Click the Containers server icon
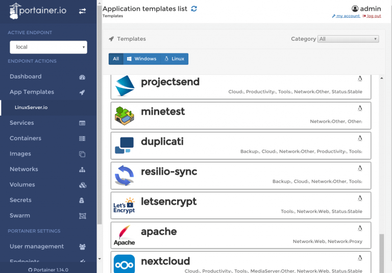The image size is (392, 273). point(82,139)
